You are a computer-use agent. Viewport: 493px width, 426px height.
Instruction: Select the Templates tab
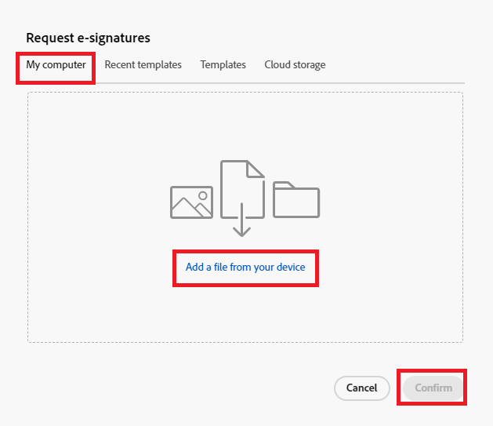(x=223, y=64)
